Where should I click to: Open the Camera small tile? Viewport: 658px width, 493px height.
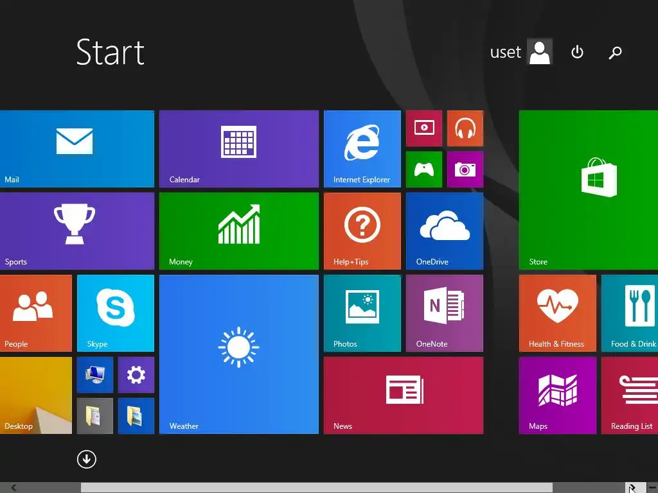[x=465, y=169]
